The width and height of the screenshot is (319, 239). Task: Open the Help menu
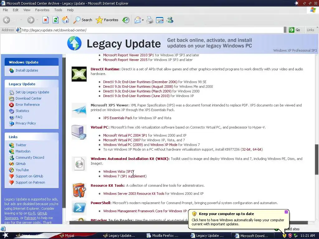70,10
